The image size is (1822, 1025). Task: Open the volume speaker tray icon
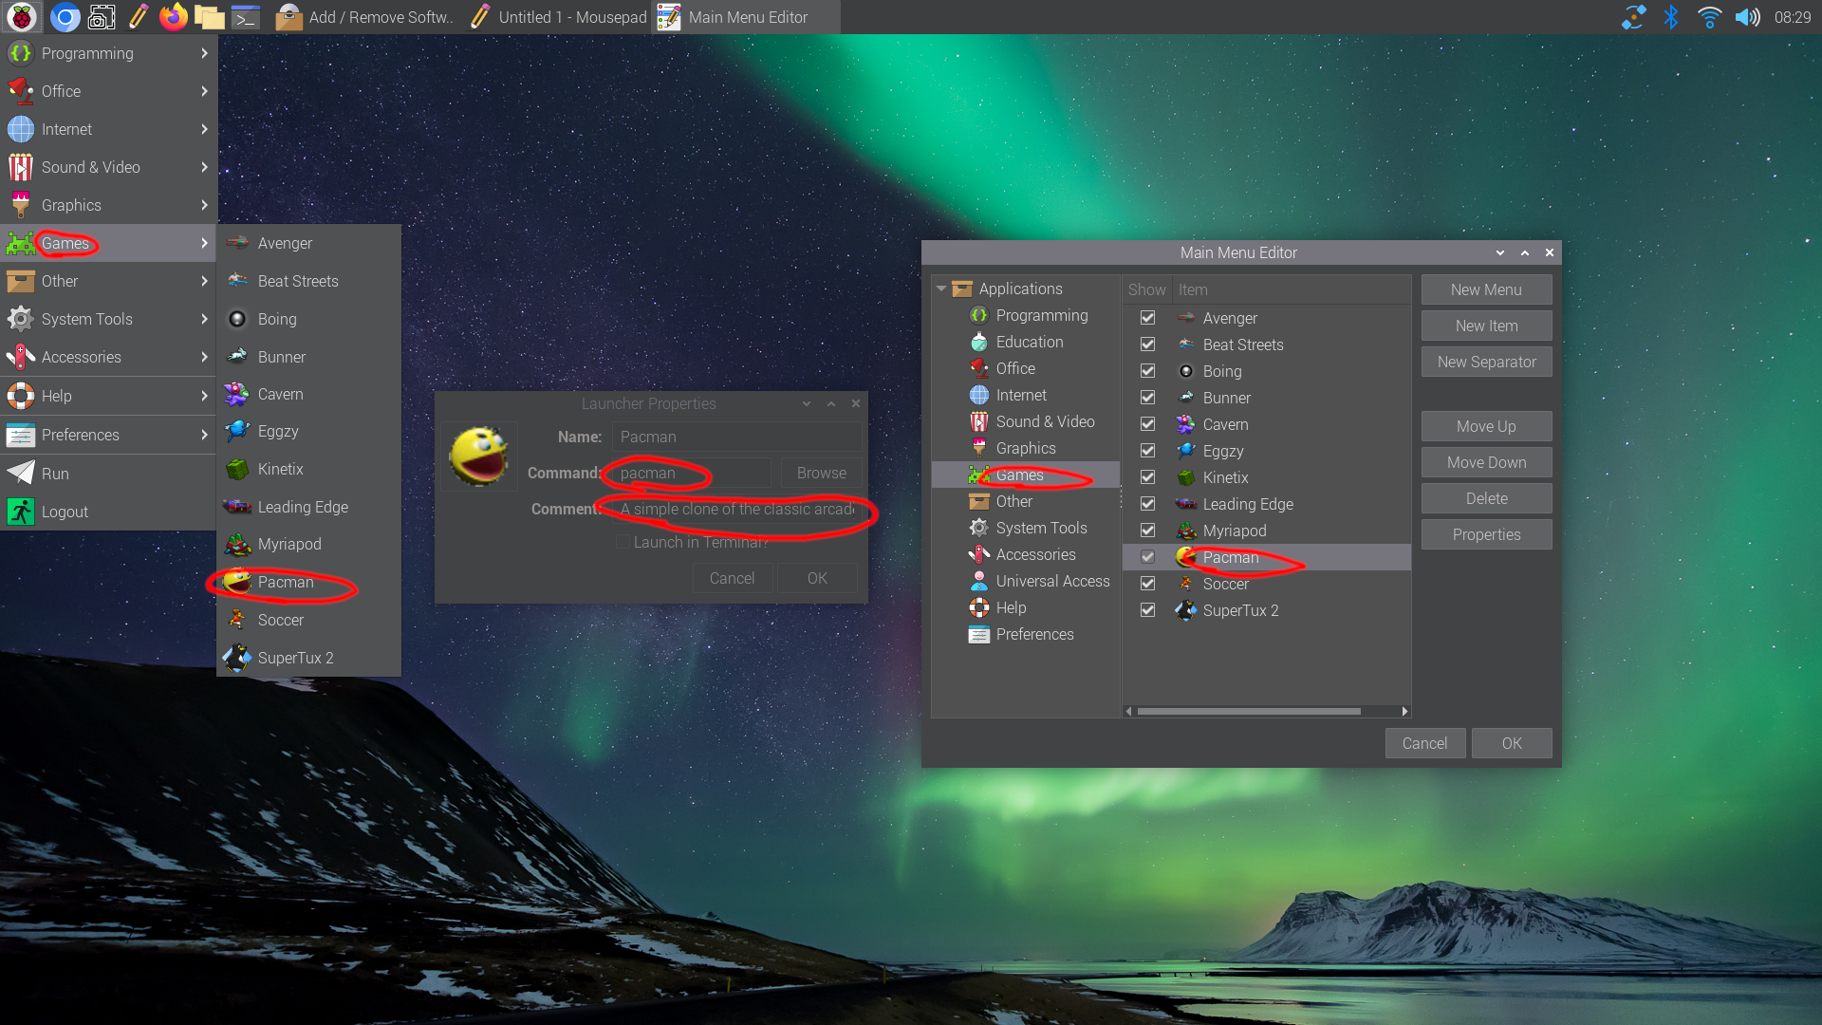point(1746,17)
